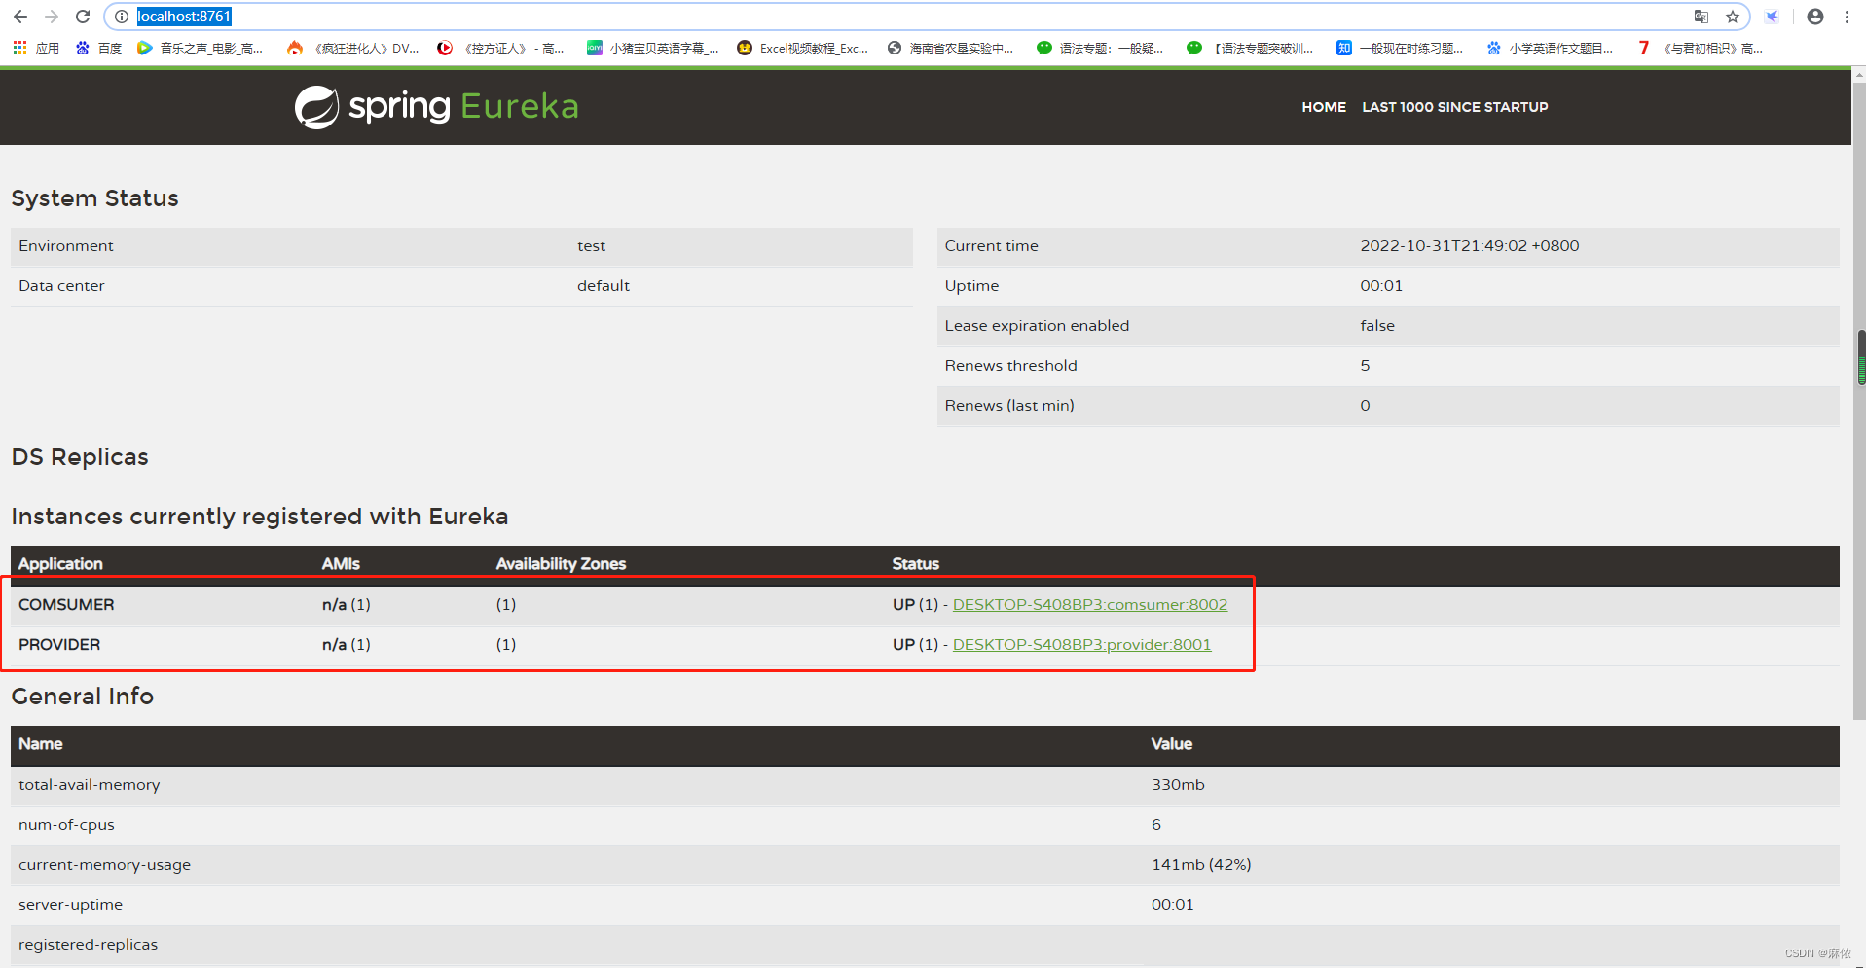Click the browser profile account icon

click(1814, 17)
